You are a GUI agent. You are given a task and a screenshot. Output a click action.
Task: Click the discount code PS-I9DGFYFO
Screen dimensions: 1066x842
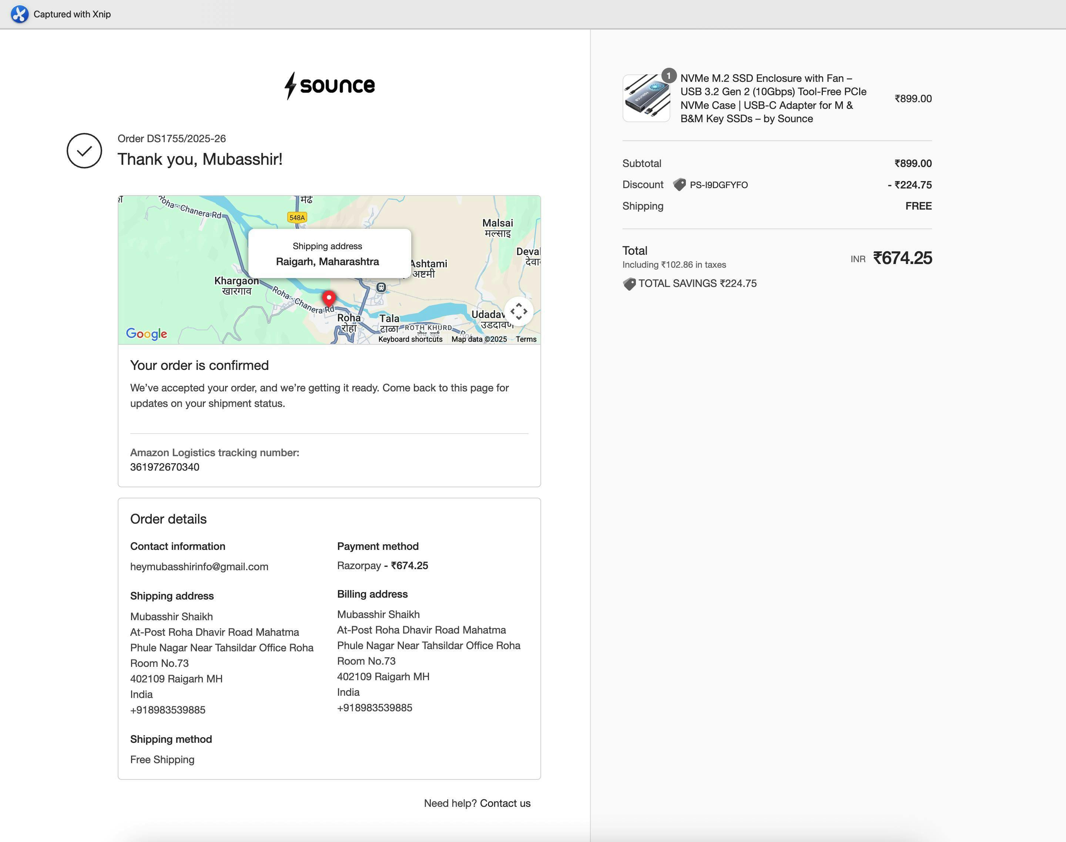point(718,185)
